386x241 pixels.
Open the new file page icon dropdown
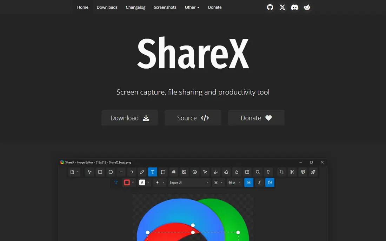click(x=74, y=172)
